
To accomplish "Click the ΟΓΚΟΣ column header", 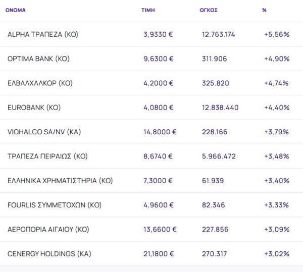I will [209, 10].
